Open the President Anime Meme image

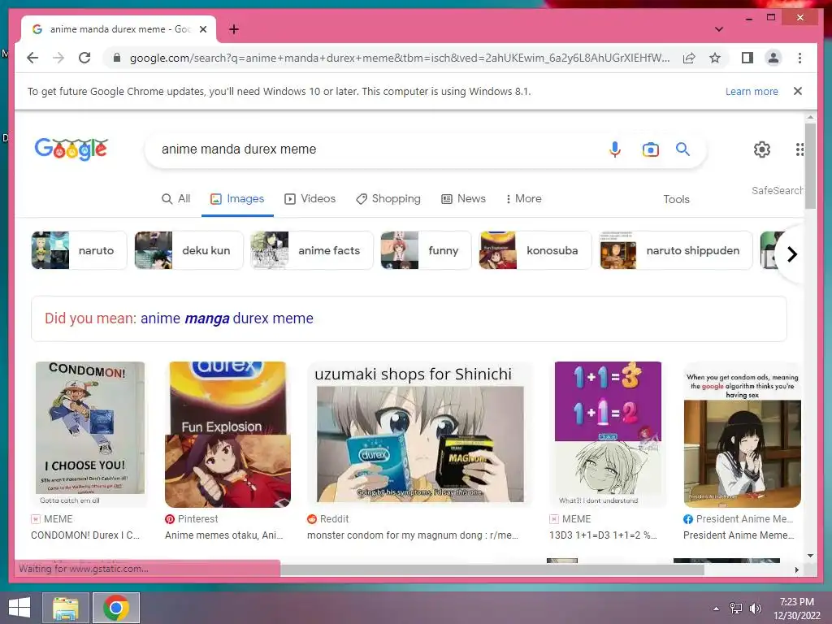[x=742, y=434]
